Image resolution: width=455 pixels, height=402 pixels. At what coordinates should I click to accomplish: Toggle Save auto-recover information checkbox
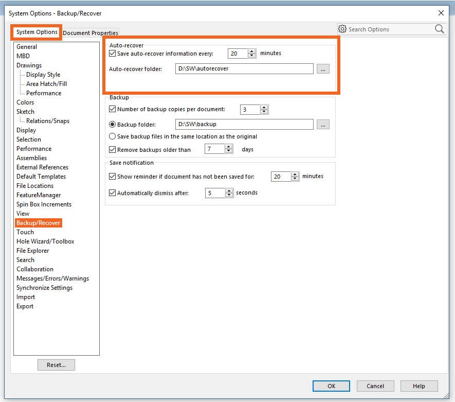click(x=113, y=53)
